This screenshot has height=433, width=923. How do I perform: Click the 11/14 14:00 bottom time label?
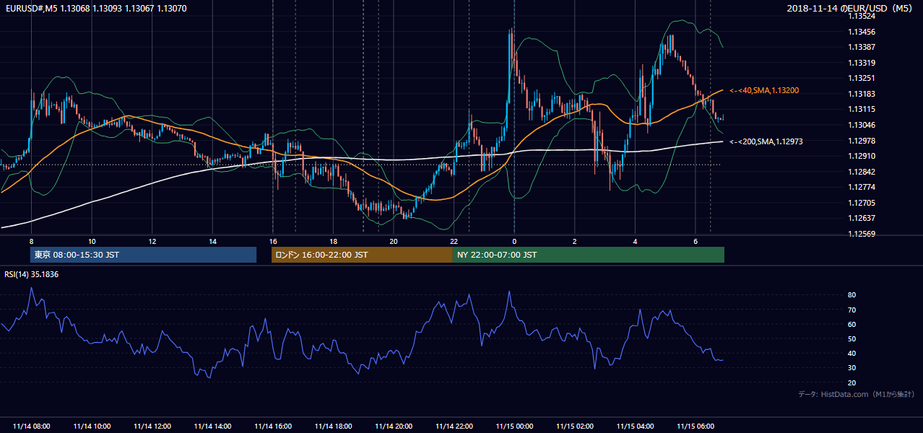(212, 427)
